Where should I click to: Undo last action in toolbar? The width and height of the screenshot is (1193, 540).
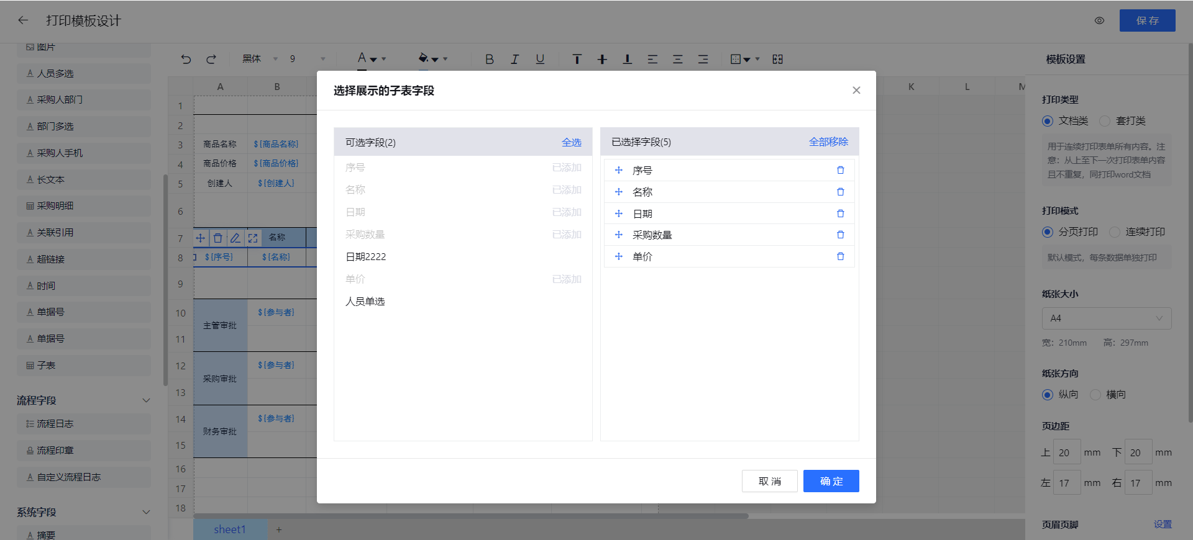pos(186,59)
